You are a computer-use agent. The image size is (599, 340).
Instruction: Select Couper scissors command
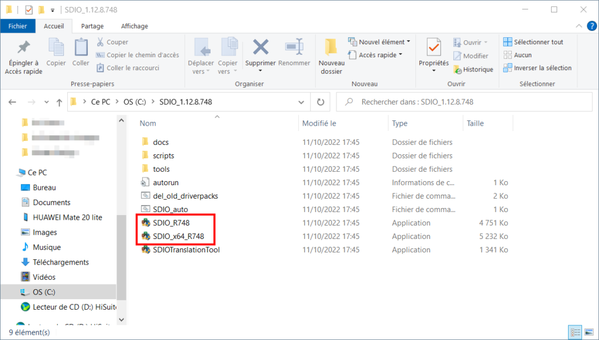(x=112, y=42)
